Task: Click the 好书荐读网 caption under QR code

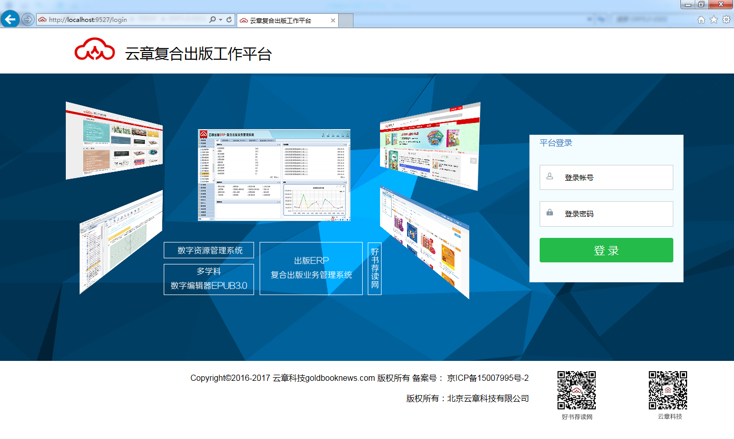Action: [x=577, y=417]
